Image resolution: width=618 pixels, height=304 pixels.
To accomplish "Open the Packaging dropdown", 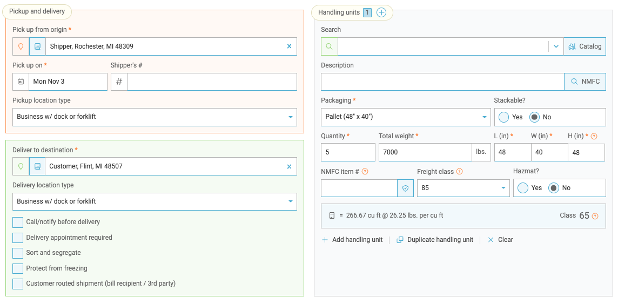I will click(405, 117).
